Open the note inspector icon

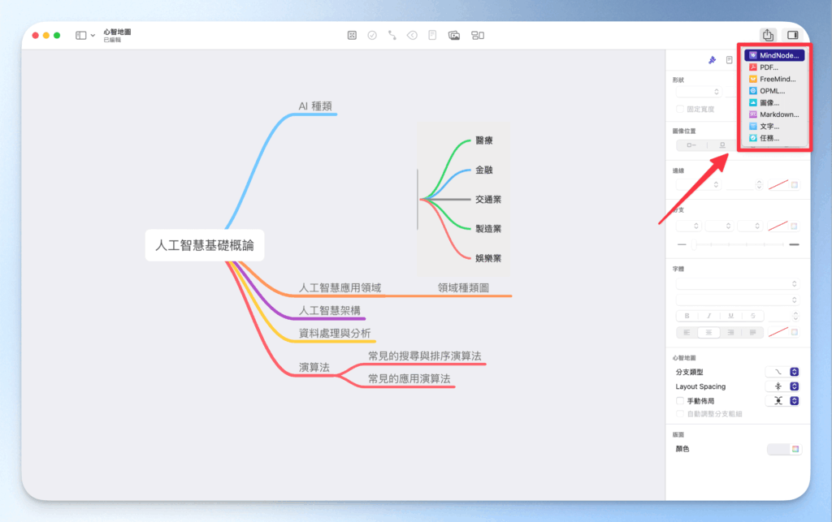[x=729, y=59]
